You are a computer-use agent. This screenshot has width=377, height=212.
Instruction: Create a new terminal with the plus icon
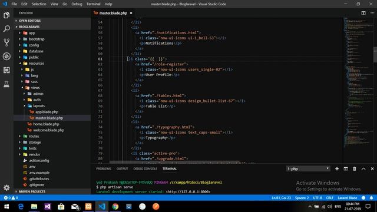coord(337,169)
